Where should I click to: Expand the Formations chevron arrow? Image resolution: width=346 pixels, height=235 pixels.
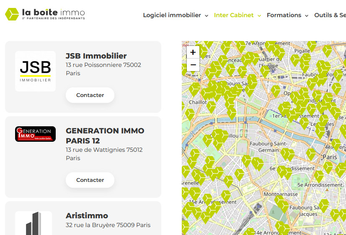click(307, 15)
